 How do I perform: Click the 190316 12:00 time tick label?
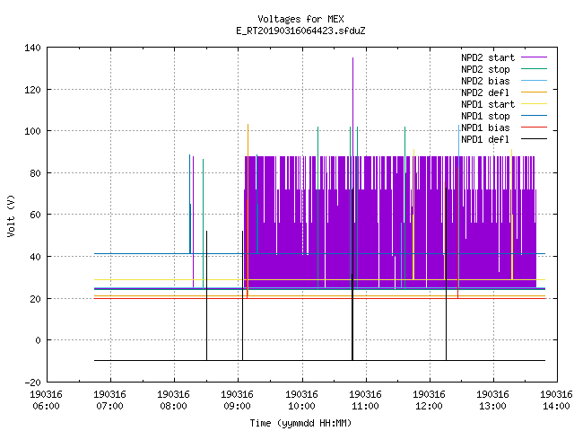429,400
